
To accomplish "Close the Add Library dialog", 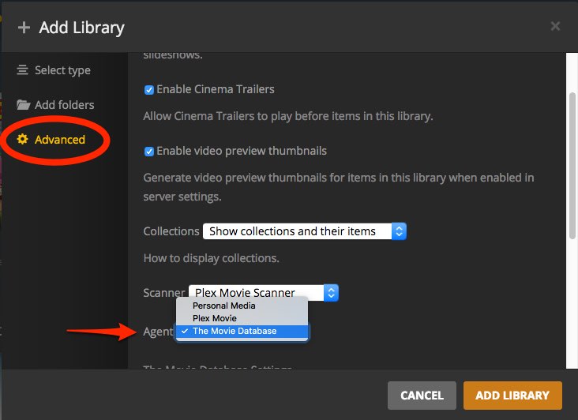I will pos(555,26).
